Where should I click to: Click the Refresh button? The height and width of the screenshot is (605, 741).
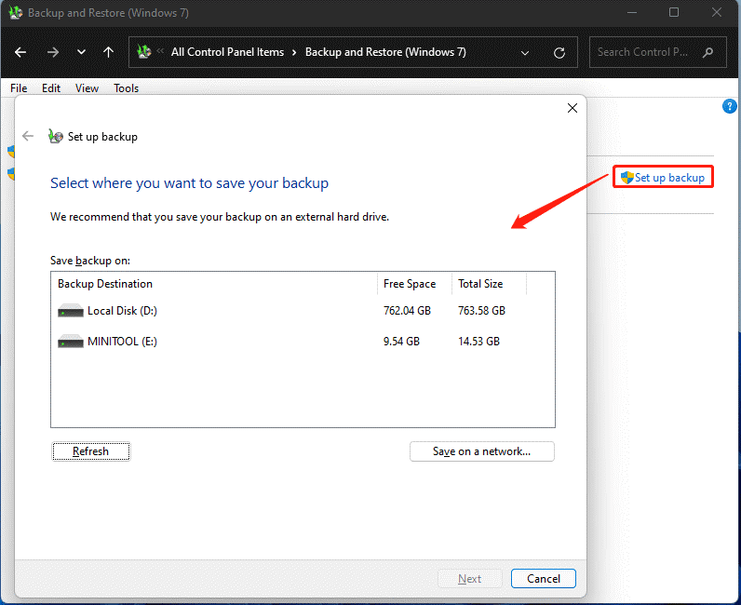click(90, 451)
